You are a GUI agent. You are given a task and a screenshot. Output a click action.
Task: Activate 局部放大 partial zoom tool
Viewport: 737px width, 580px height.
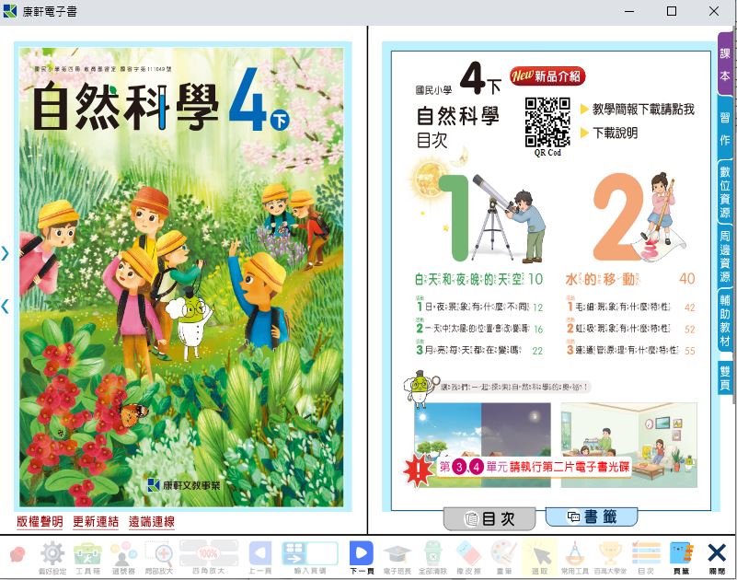click(x=159, y=558)
